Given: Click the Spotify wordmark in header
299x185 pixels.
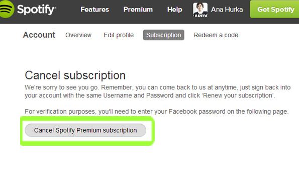Looking at the screenshot, I should click(x=36, y=10).
